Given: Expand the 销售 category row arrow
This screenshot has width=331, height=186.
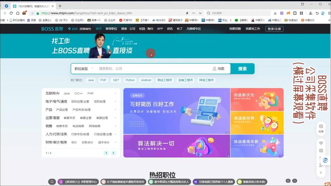Looking at the screenshot, I should pyautogui.click(x=115, y=126).
